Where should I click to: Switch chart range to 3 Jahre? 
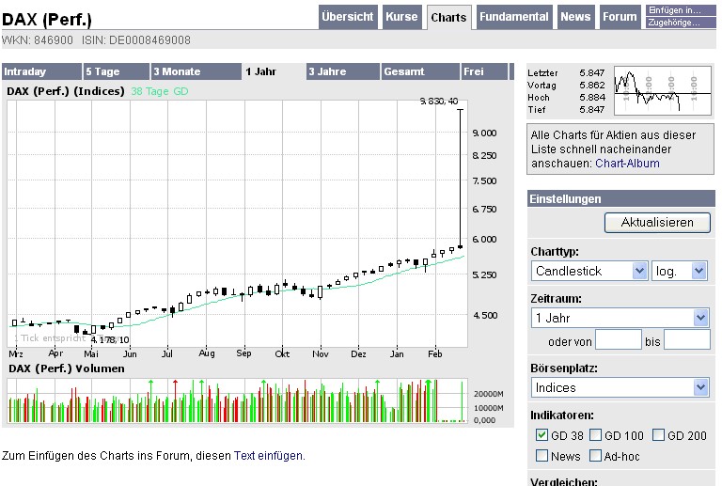coord(343,71)
